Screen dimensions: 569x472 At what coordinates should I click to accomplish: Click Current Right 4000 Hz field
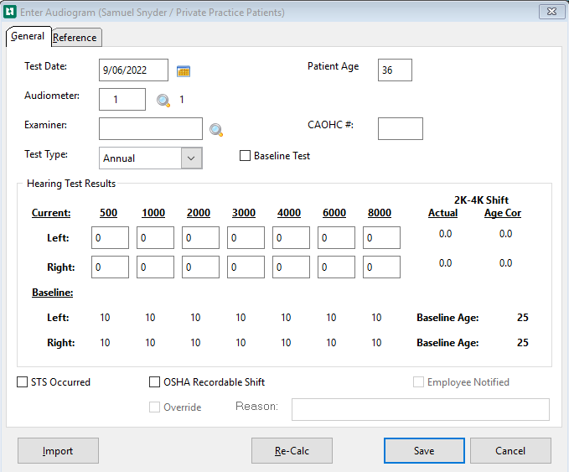point(291,267)
